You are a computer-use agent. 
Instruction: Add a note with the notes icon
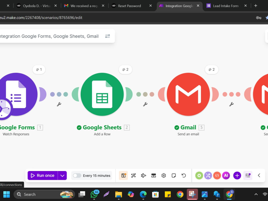[x=174, y=175]
